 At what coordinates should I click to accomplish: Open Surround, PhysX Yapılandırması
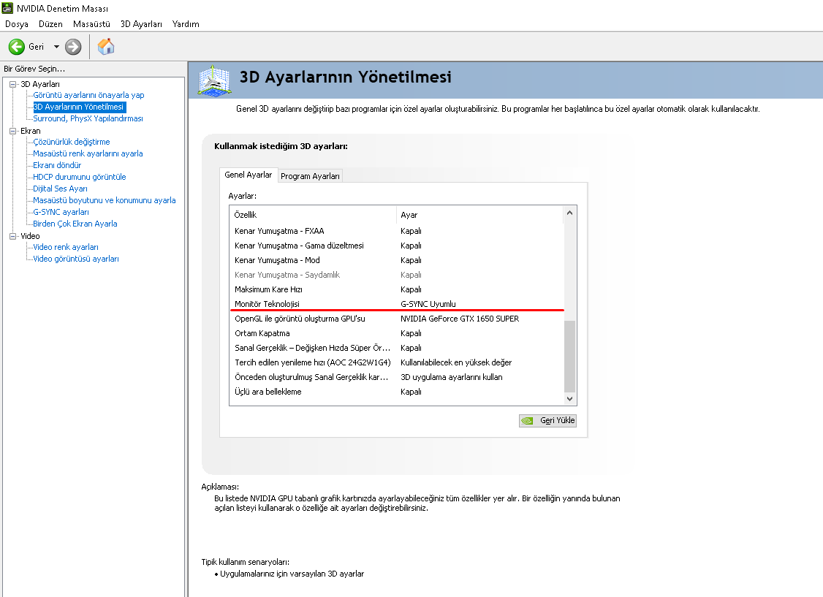tap(88, 118)
